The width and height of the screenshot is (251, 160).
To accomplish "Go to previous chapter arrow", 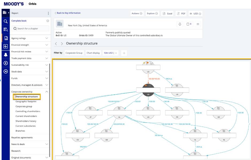I will (x=56, y=43).
